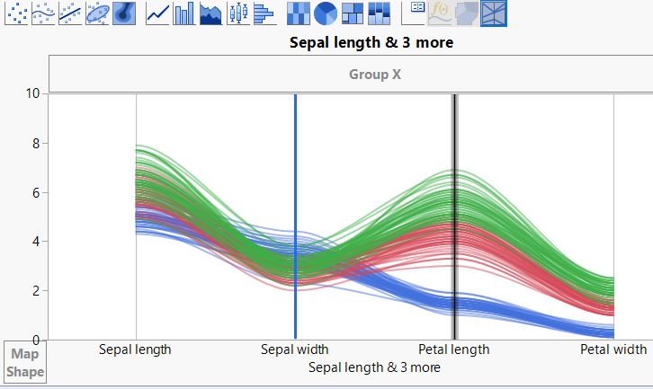
Task: Select the Ellipse element icon
Action: click(x=97, y=13)
